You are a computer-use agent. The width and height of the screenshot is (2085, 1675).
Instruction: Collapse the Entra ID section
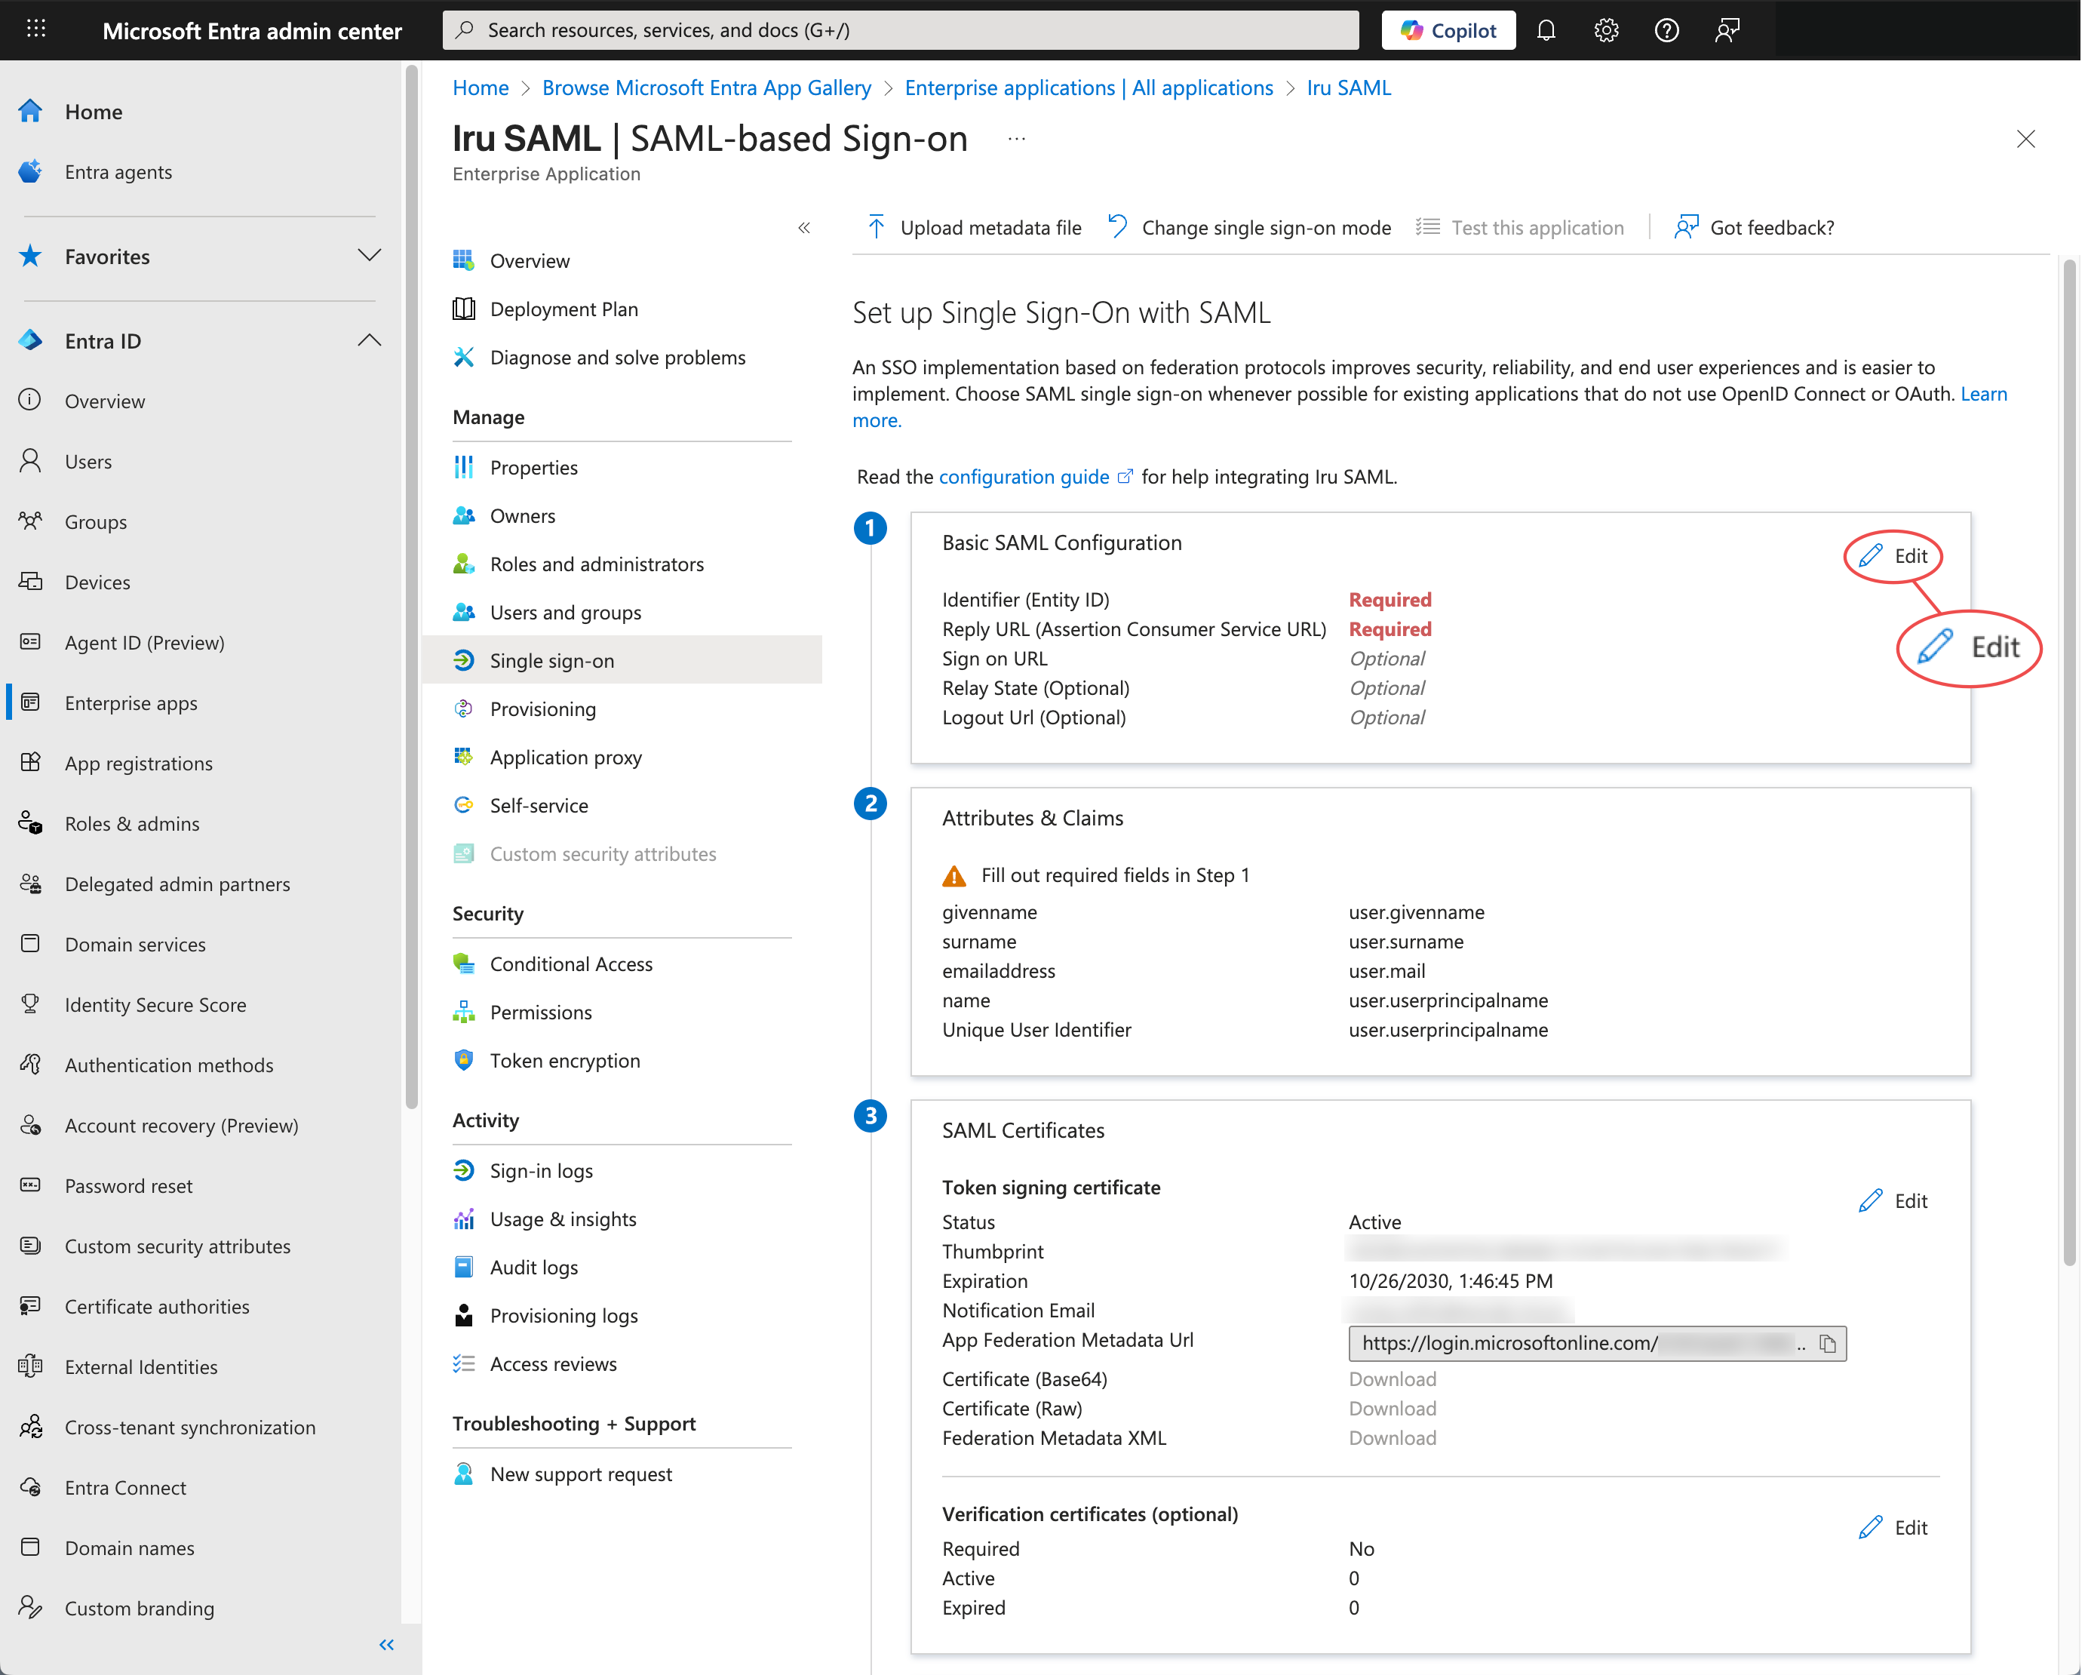368,340
